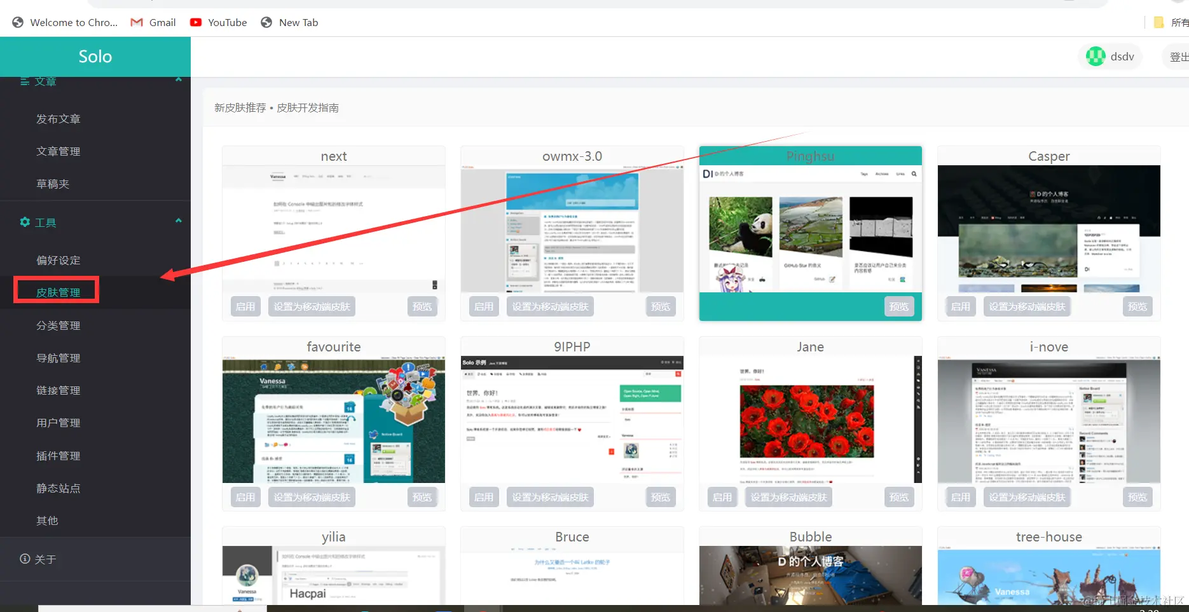Enable the i-nove skin
1189x612 pixels.
tap(961, 497)
